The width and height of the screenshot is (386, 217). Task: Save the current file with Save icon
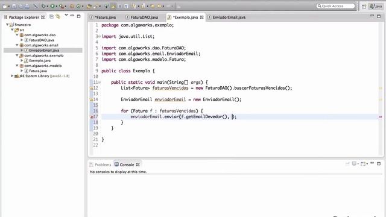[x=14, y=7]
